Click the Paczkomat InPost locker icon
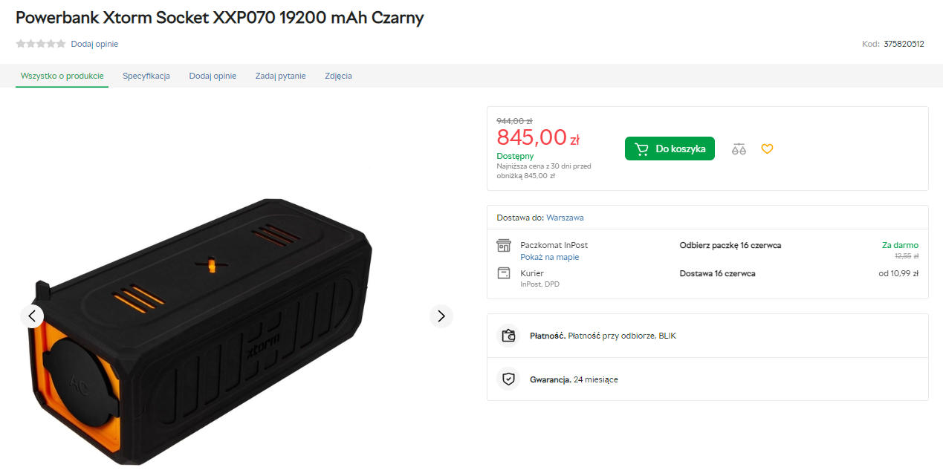Image resolution: width=943 pixels, height=473 pixels. point(504,246)
